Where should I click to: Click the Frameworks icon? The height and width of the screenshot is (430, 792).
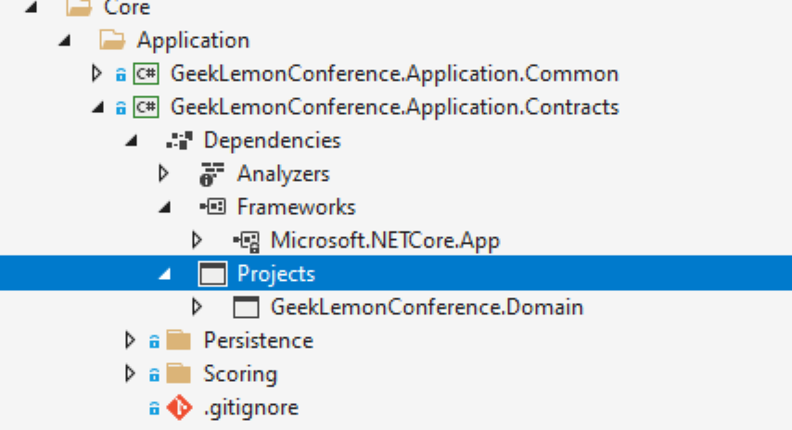pyautogui.click(x=212, y=207)
